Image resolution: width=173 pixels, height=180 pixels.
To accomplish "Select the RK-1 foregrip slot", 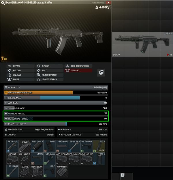I will pyautogui.click(x=99, y=159).
